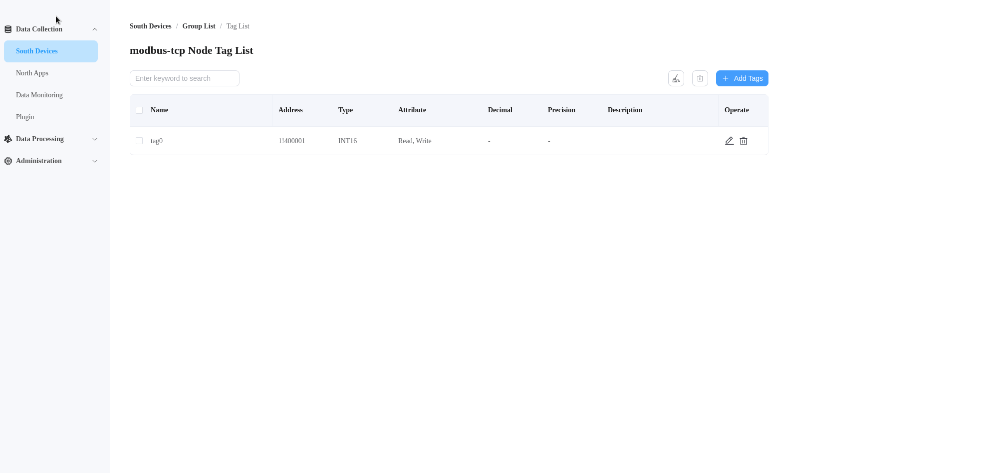Open the South Devices breadcrumb link

click(150, 26)
